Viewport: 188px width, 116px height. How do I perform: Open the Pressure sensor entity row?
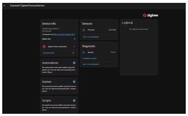tap(99, 30)
